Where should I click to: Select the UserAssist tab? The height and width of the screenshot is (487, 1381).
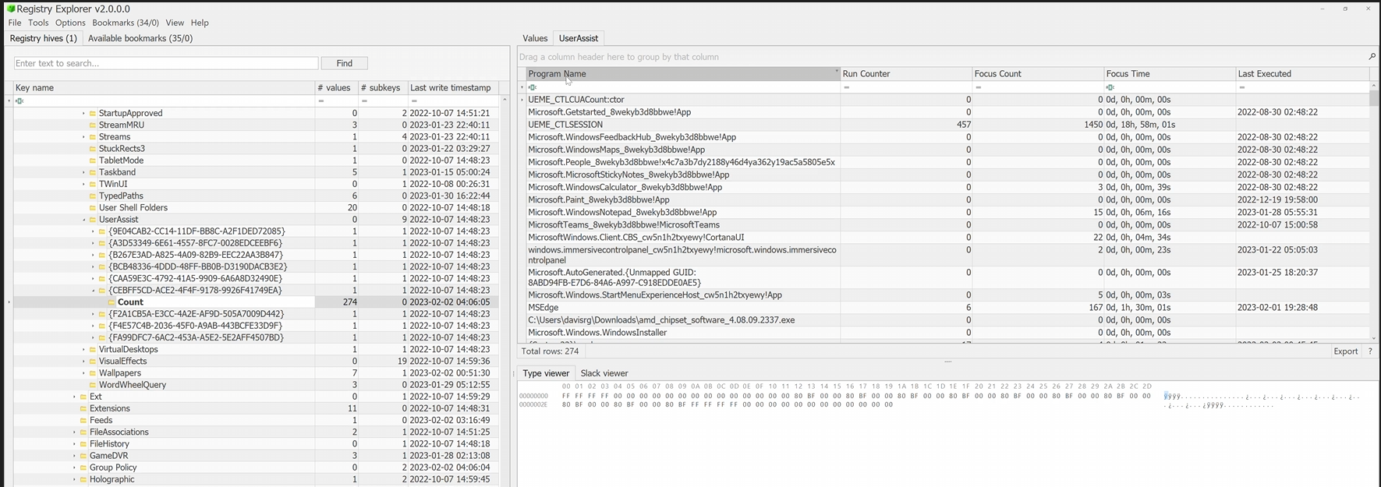tap(579, 38)
